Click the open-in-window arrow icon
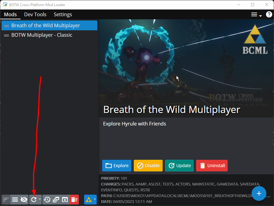 [65, 199]
